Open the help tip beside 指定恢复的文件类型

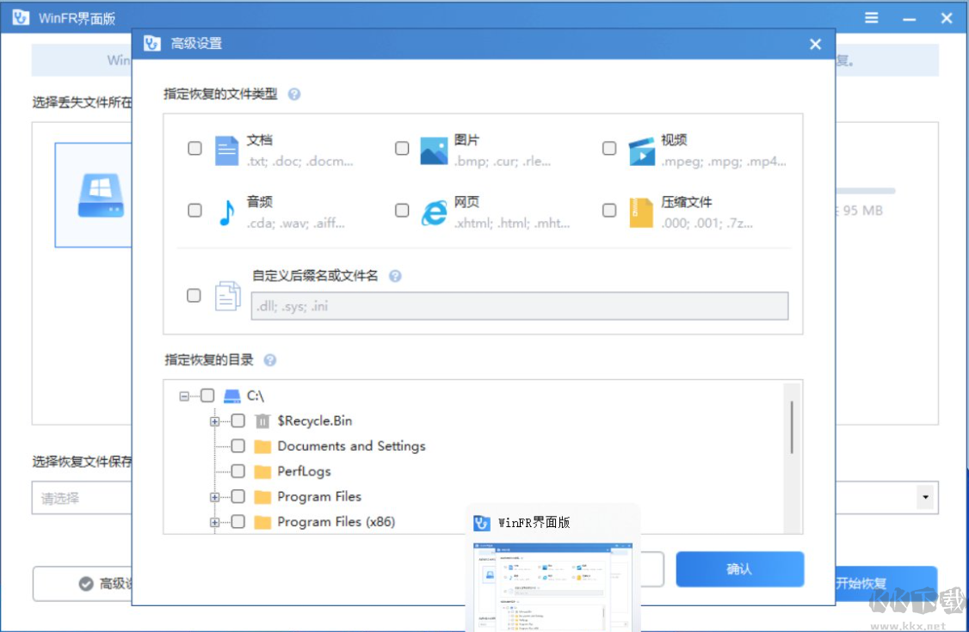(x=294, y=95)
